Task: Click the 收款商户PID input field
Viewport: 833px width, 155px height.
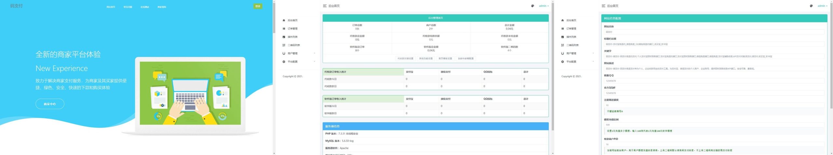Action: click(x=714, y=145)
